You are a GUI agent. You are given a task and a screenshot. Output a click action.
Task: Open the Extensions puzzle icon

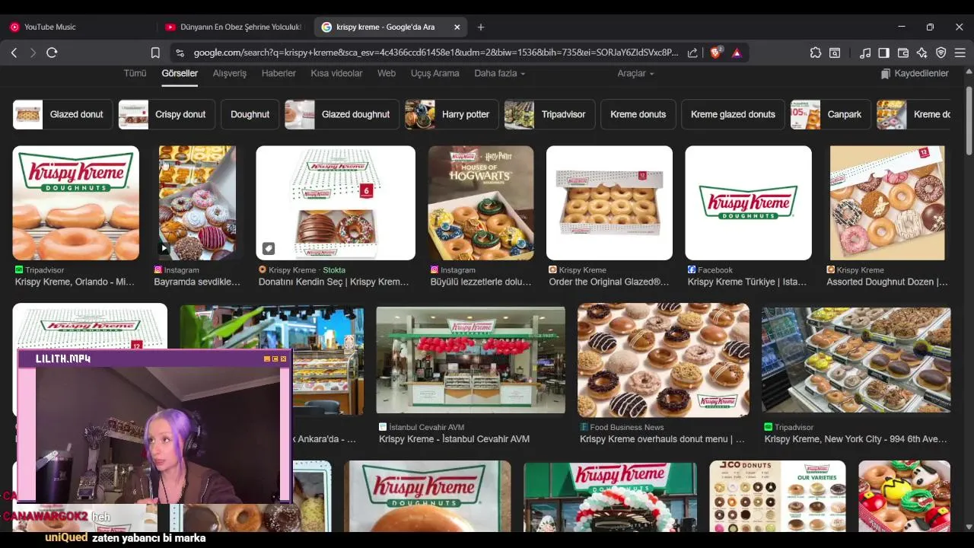(x=816, y=53)
